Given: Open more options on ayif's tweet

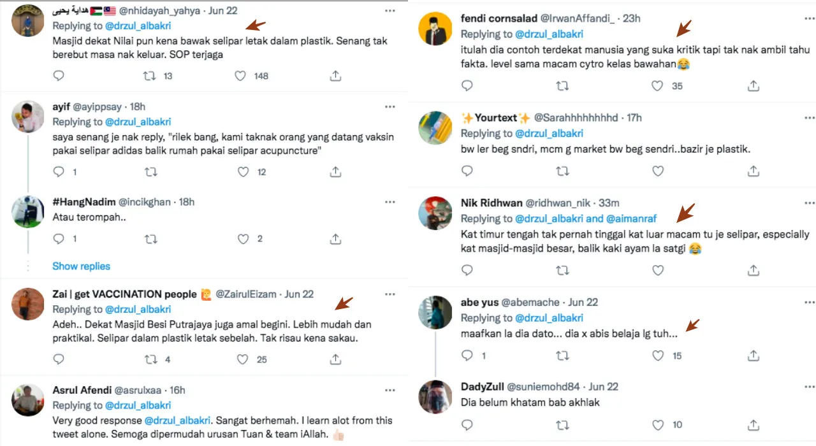Looking at the screenshot, I should (x=390, y=106).
